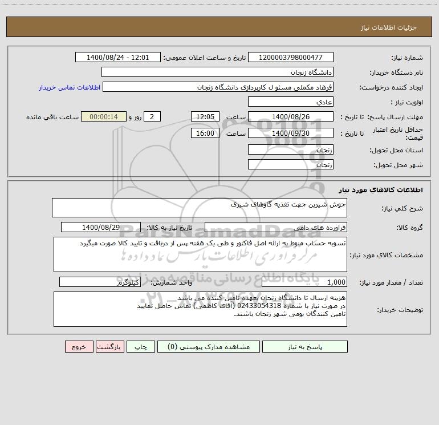Open the 'اطلاعات تماس خریدار' link

pos(70,87)
